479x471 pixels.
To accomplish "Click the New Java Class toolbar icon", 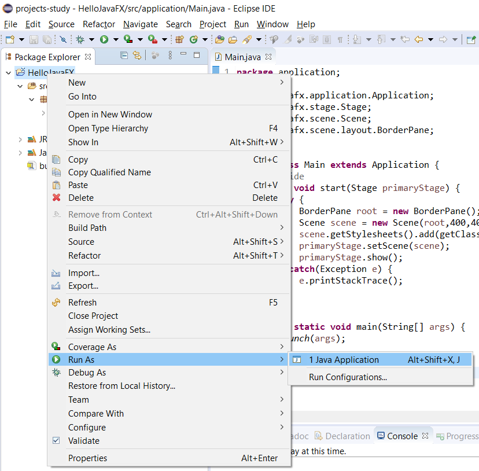I will coord(193,39).
